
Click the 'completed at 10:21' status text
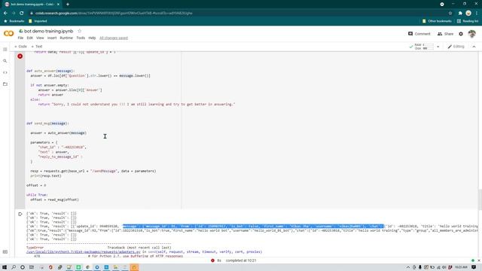coord(241,260)
